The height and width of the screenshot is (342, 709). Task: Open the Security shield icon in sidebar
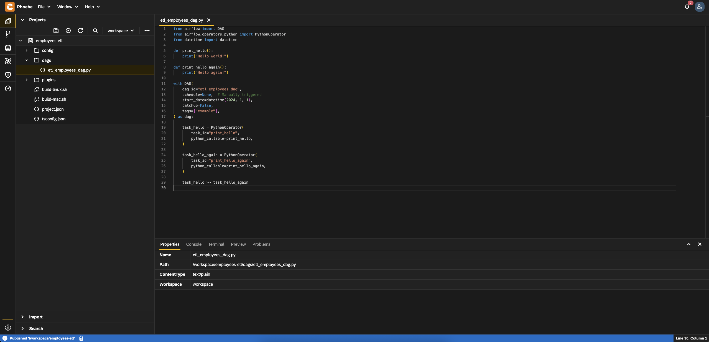(8, 75)
